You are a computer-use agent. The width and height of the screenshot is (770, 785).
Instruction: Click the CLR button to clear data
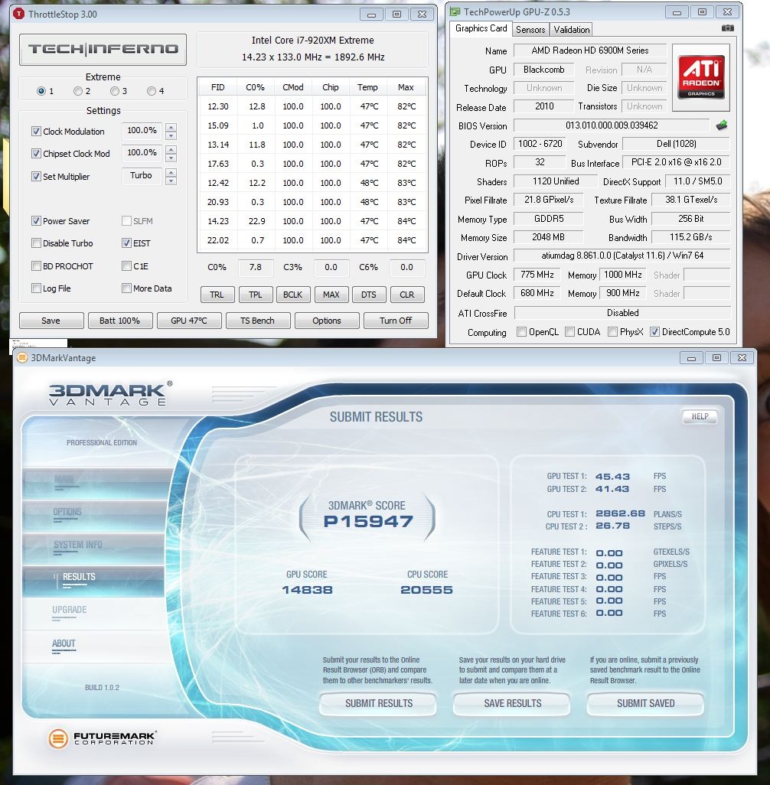[406, 295]
